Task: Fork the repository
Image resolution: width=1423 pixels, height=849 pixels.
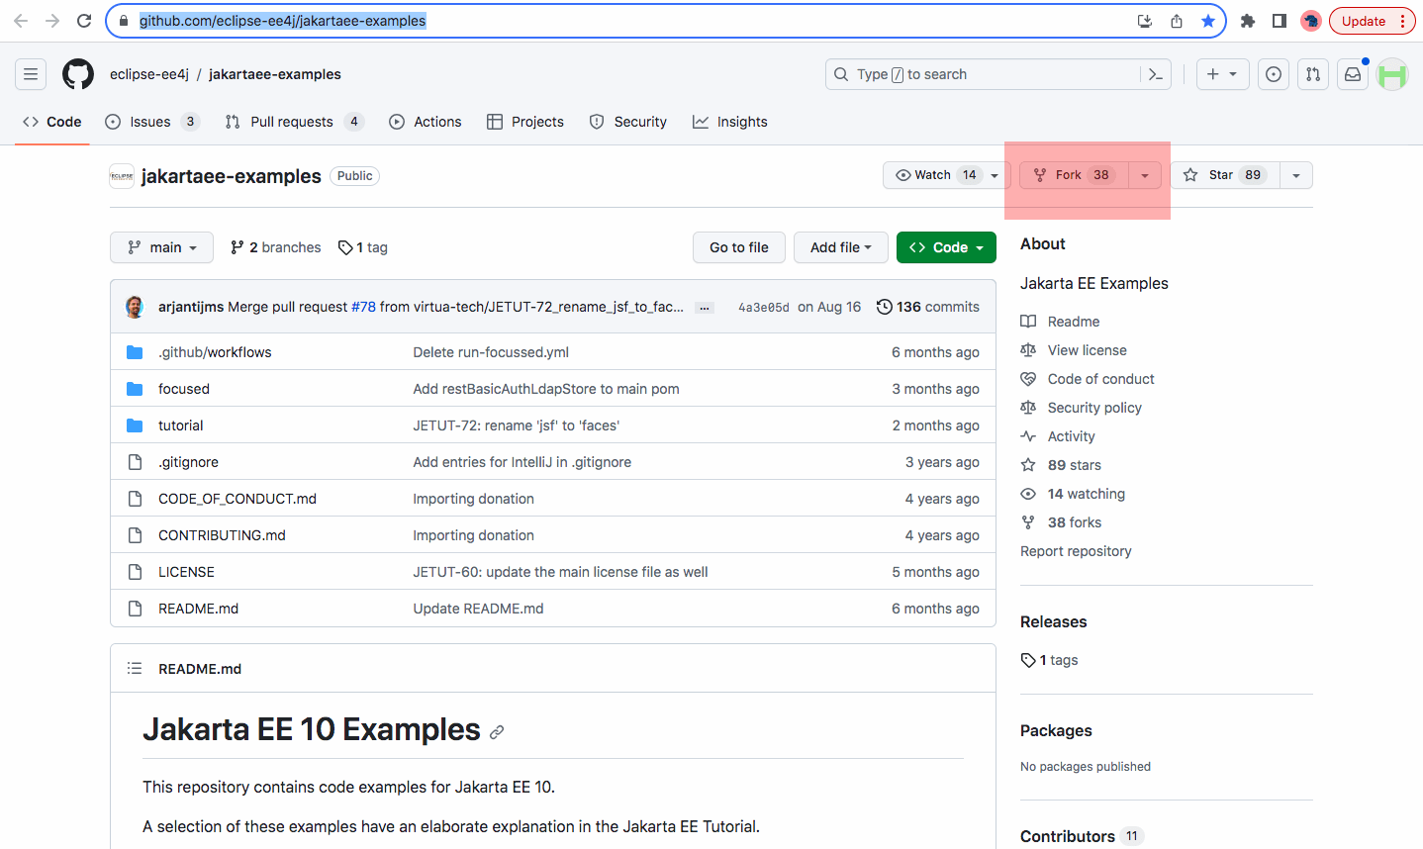Action: tap(1074, 175)
